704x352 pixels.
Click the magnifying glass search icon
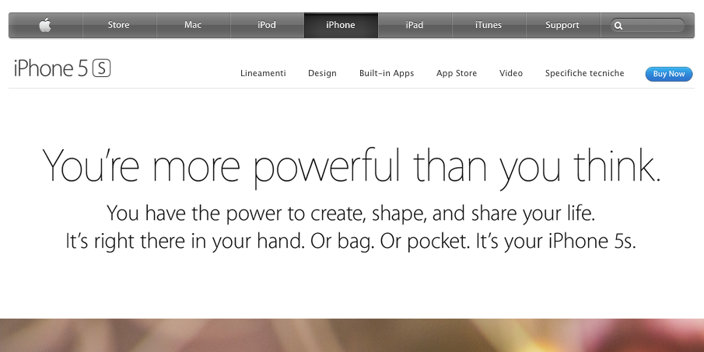coord(618,26)
